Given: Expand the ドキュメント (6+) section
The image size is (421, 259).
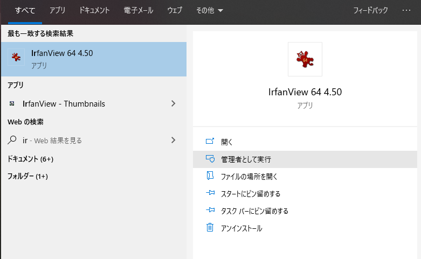Looking at the screenshot, I should pyautogui.click(x=30, y=159).
